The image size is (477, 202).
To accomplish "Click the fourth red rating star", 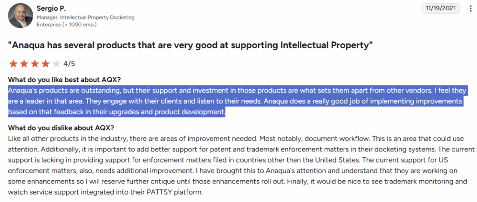I will pos(45,64).
